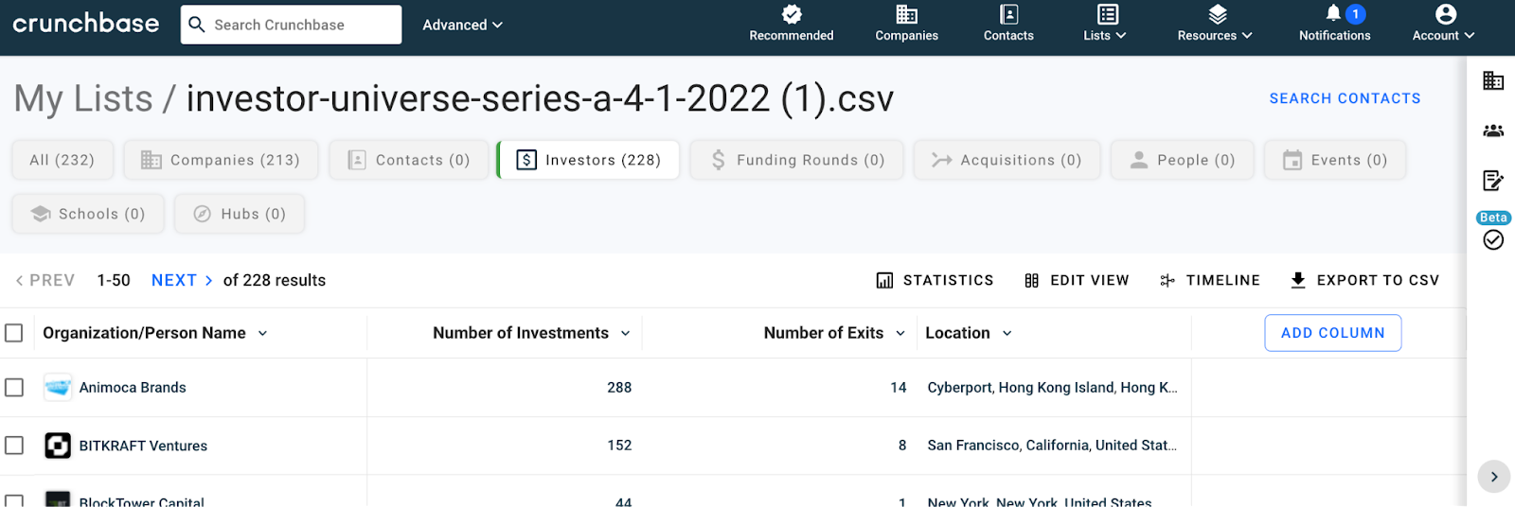Select Hubs (0) tab
This screenshot has width=1515, height=507.
coord(240,214)
